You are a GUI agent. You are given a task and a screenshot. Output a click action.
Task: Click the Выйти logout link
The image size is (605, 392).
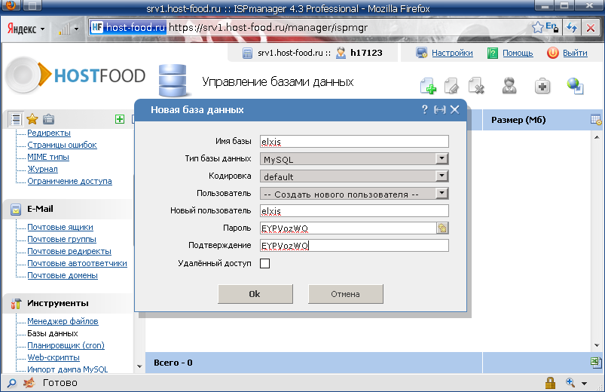pos(575,53)
